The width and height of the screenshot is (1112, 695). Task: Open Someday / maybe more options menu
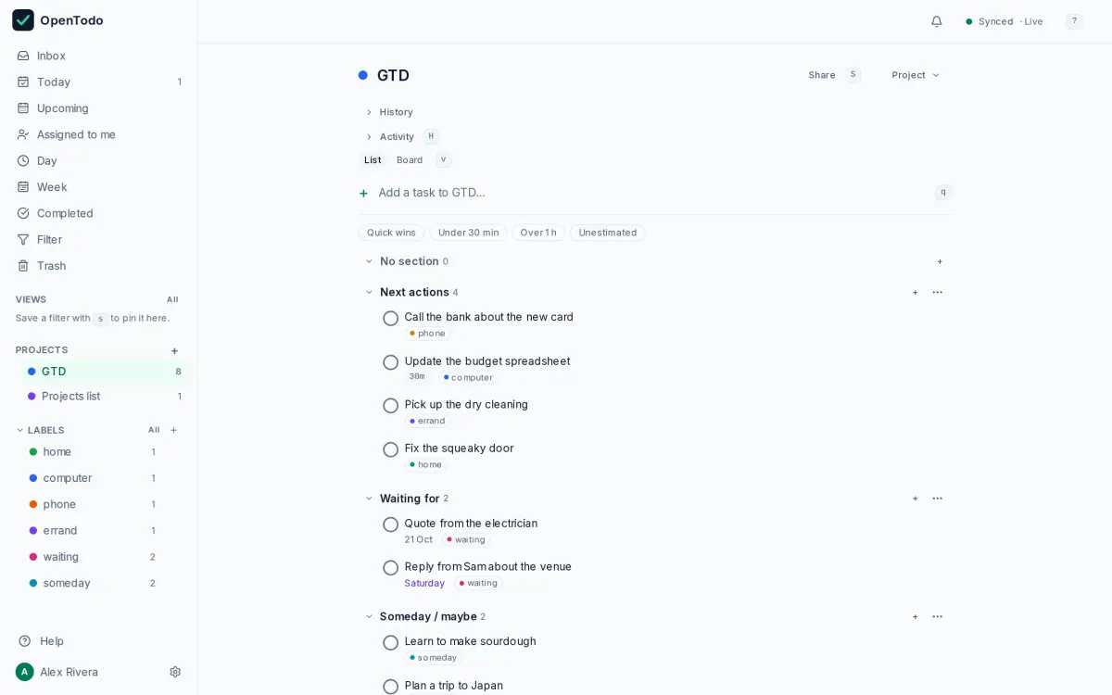coord(938,616)
